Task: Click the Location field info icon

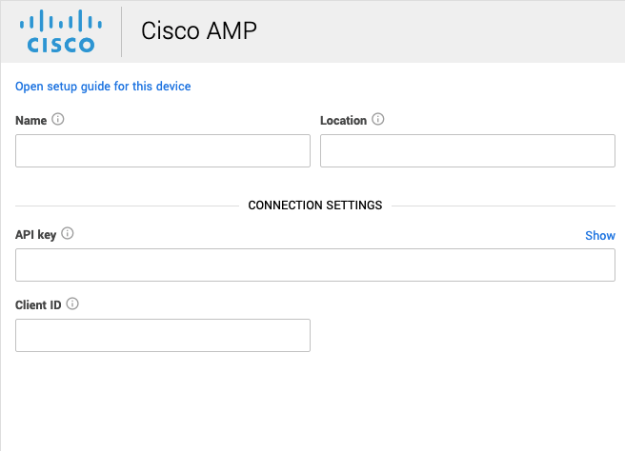Action: point(378,119)
